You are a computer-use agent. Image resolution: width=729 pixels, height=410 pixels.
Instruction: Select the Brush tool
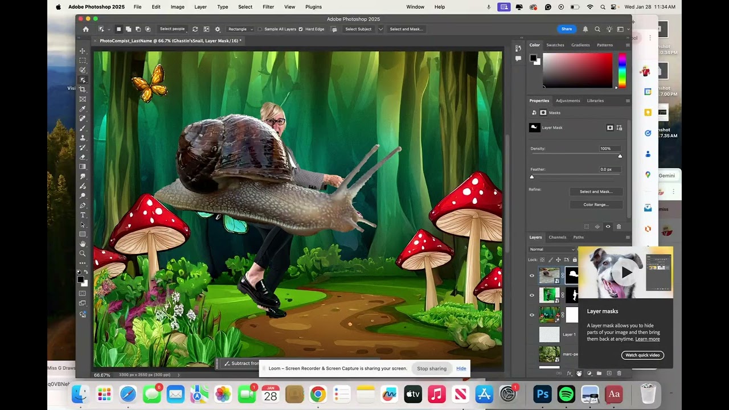pos(83,128)
